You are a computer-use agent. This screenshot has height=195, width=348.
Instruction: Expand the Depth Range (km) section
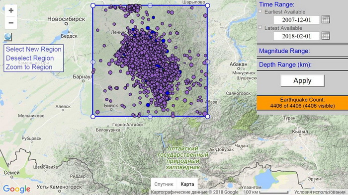coord(285,65)
